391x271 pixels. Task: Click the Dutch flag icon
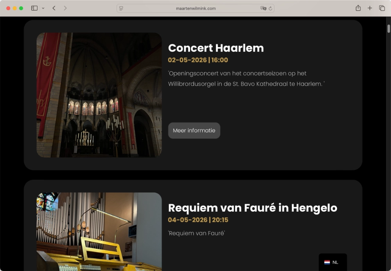click(327, 262)
